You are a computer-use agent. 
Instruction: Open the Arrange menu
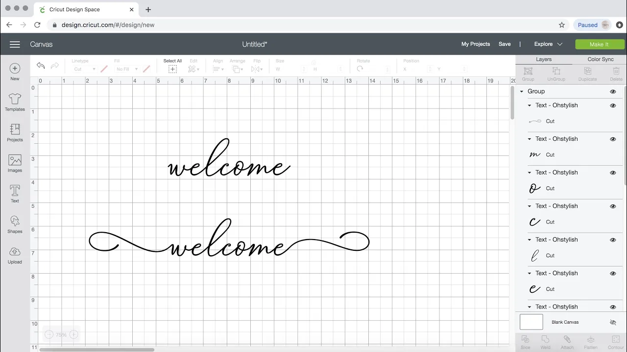[x=237, y=69]
